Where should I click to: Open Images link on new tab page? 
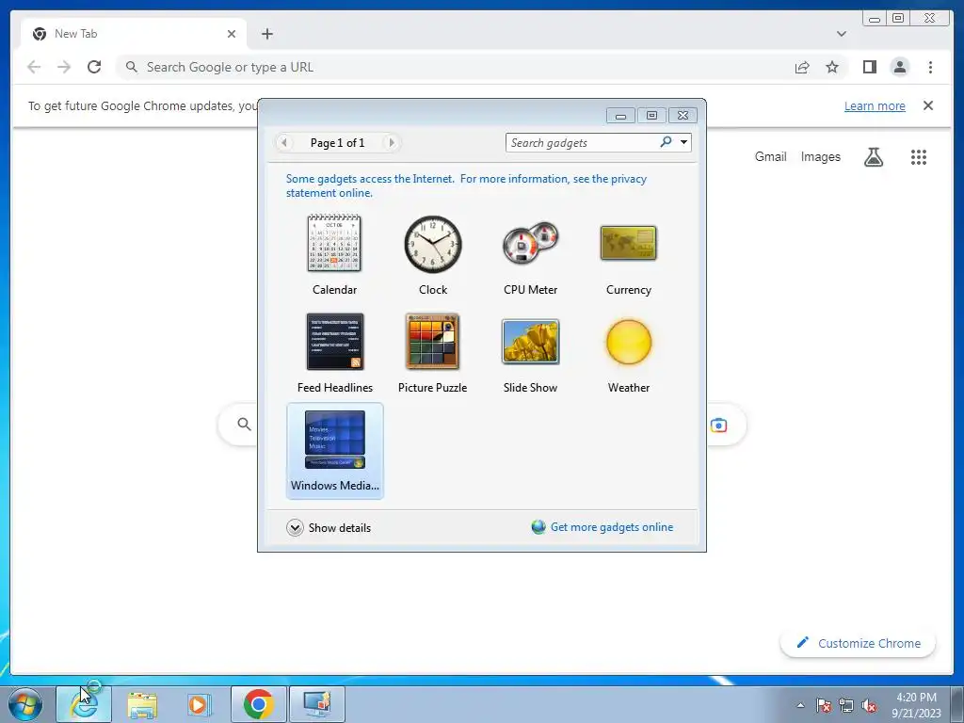tap(820, 157)
